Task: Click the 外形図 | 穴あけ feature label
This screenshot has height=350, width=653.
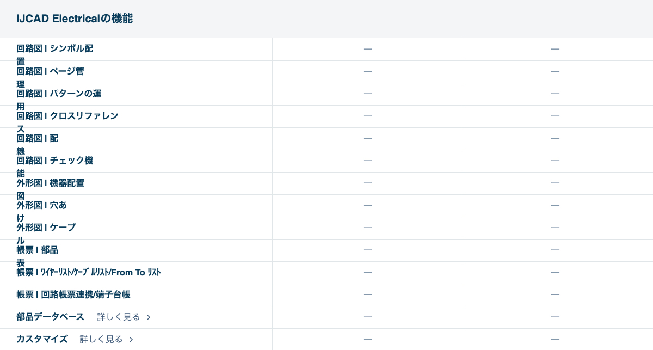Action: [41, 205]
